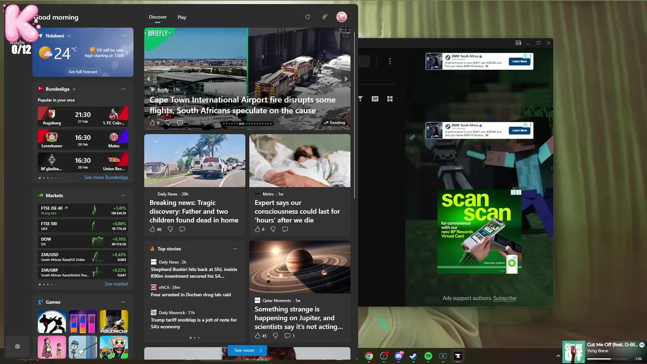The width and height of the screenshot is (647, 364).
Task: Open Bundesliga widget more options menu
Action: click(123, 89)
